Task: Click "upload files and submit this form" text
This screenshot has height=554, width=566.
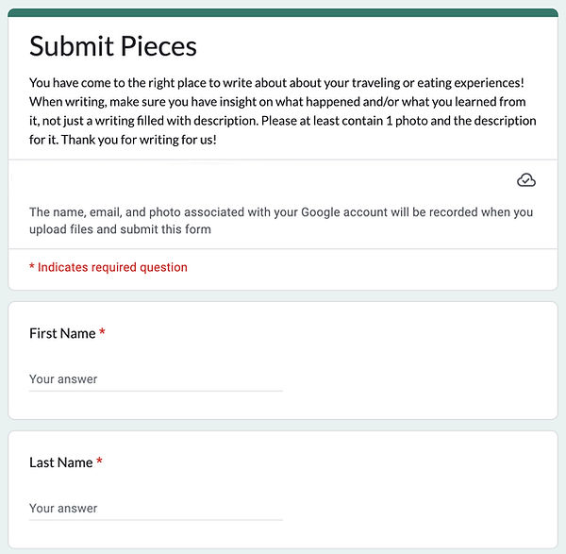Action: 120,229
